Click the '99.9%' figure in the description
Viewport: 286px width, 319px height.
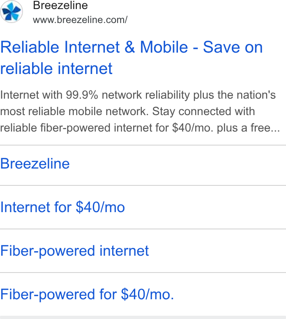[82, 95]
